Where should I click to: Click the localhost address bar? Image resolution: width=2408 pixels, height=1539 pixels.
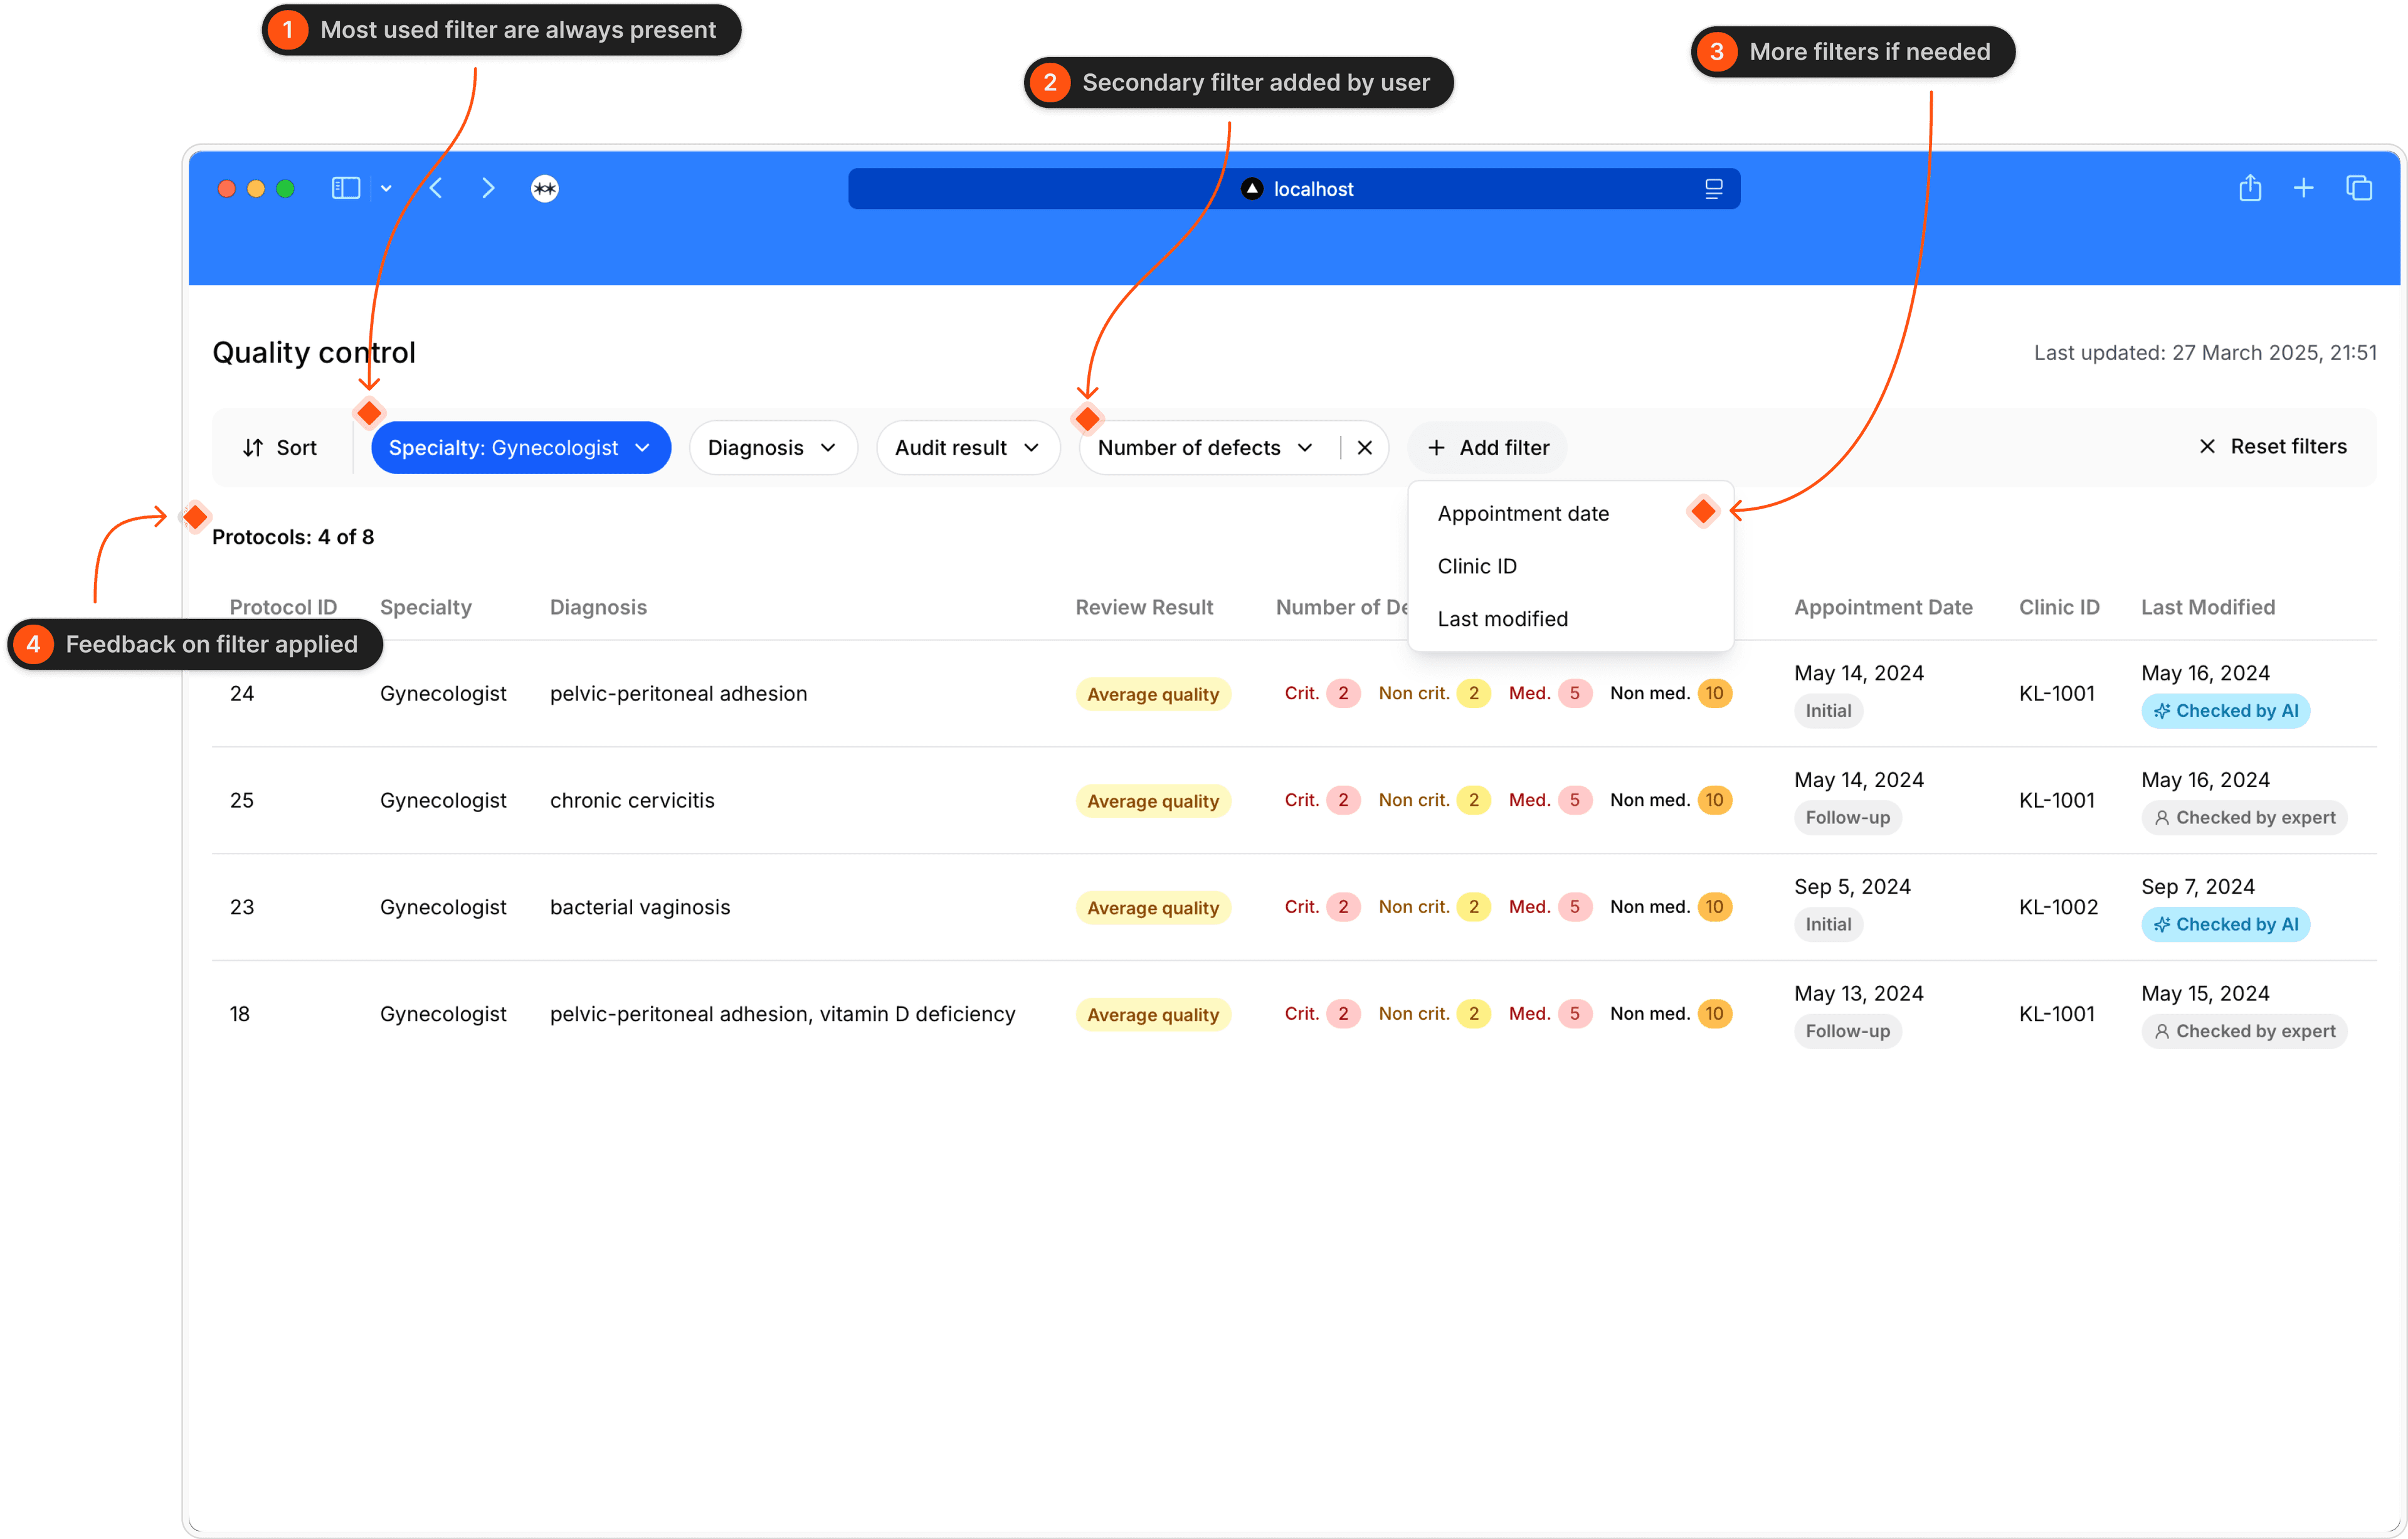(x=1293, y=189)
